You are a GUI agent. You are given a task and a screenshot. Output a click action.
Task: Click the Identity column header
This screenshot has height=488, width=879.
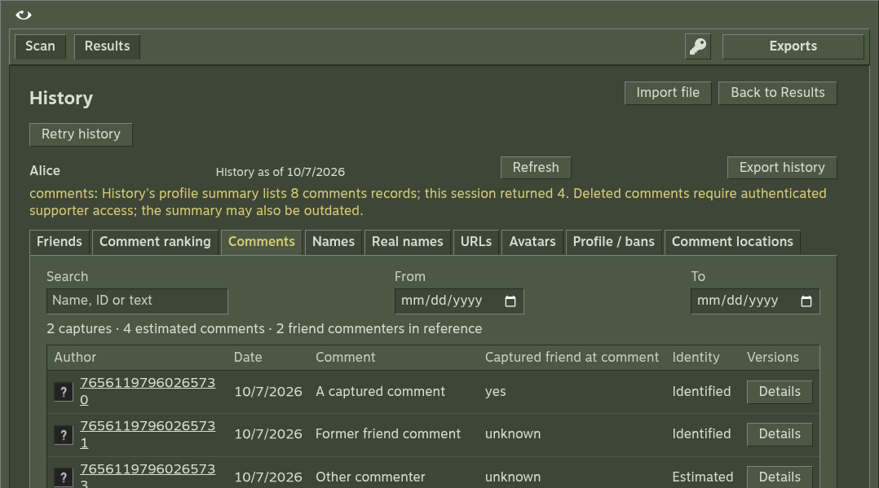(x=696, y=358)
